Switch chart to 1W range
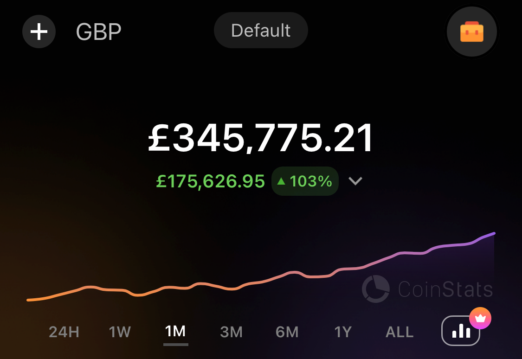Screen dimensions: 522x359 pos(120,332)
